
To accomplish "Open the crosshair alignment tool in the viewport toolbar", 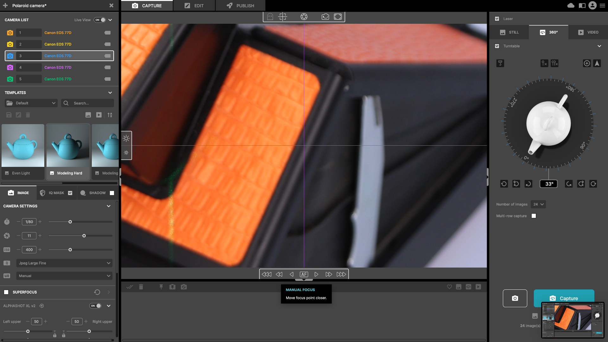I will 282,16.
